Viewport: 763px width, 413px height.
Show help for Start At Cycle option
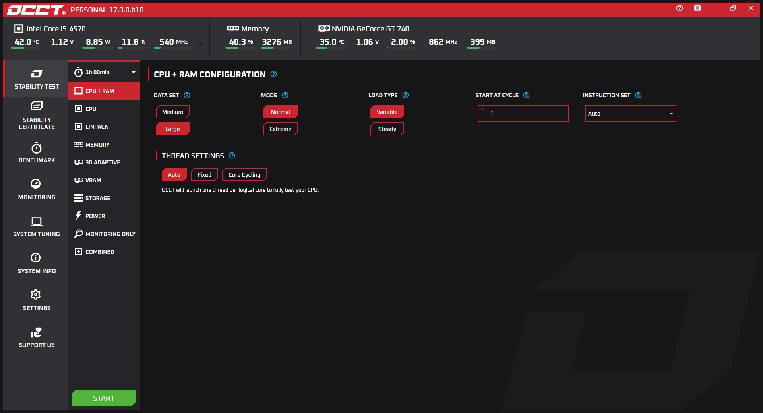(526, 95)
